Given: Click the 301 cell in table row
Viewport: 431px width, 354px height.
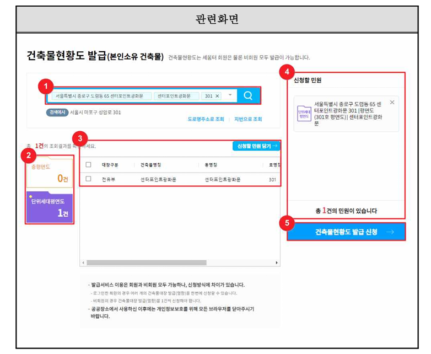Looking at the screenshot, I should pyautogui.click(x=272, y=179).
